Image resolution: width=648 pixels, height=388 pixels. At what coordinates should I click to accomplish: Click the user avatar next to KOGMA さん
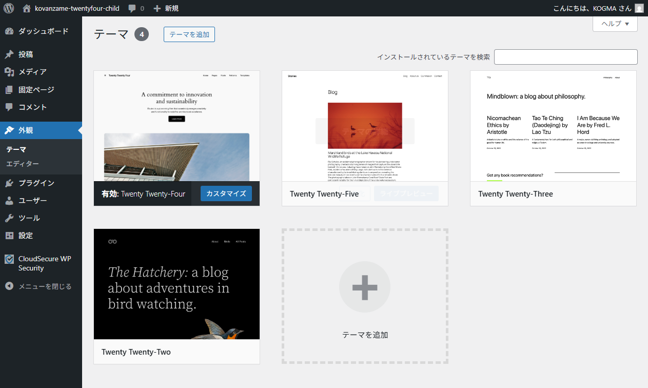(639, 8)
